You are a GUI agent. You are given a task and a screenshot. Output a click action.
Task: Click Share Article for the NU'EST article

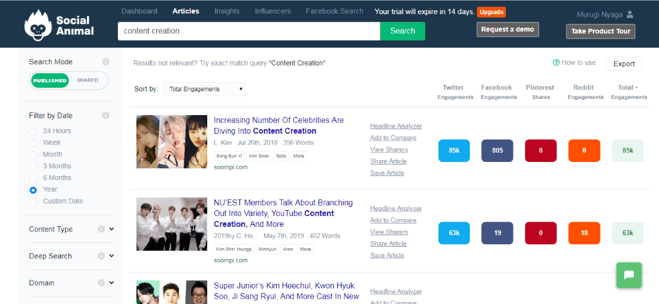tap(388, 244)
